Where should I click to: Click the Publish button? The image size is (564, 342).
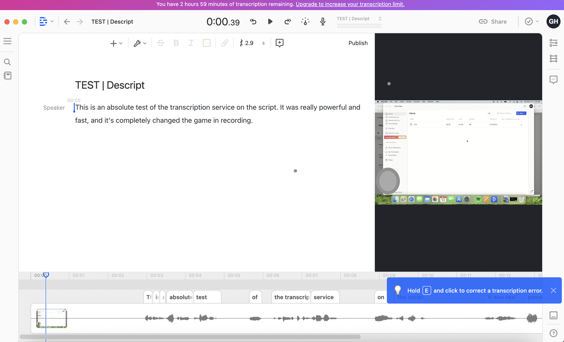358,43
